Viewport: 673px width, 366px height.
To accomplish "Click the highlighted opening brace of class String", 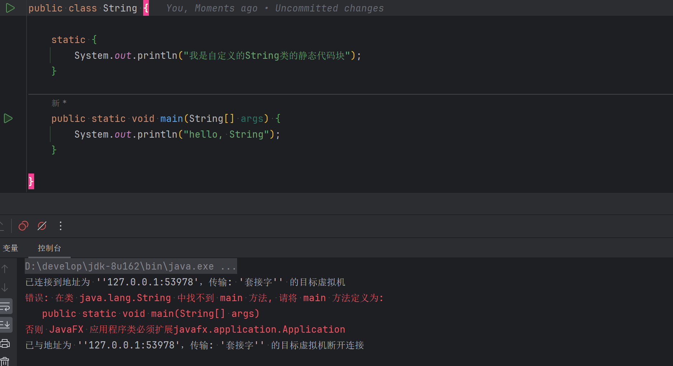I will pos(146,8).
